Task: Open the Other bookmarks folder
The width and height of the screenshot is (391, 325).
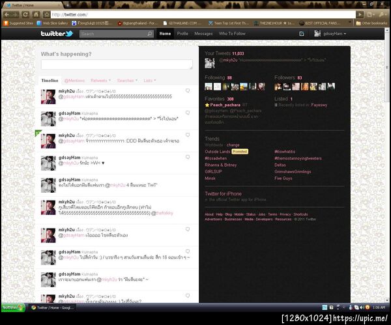Action: (371, 23)
